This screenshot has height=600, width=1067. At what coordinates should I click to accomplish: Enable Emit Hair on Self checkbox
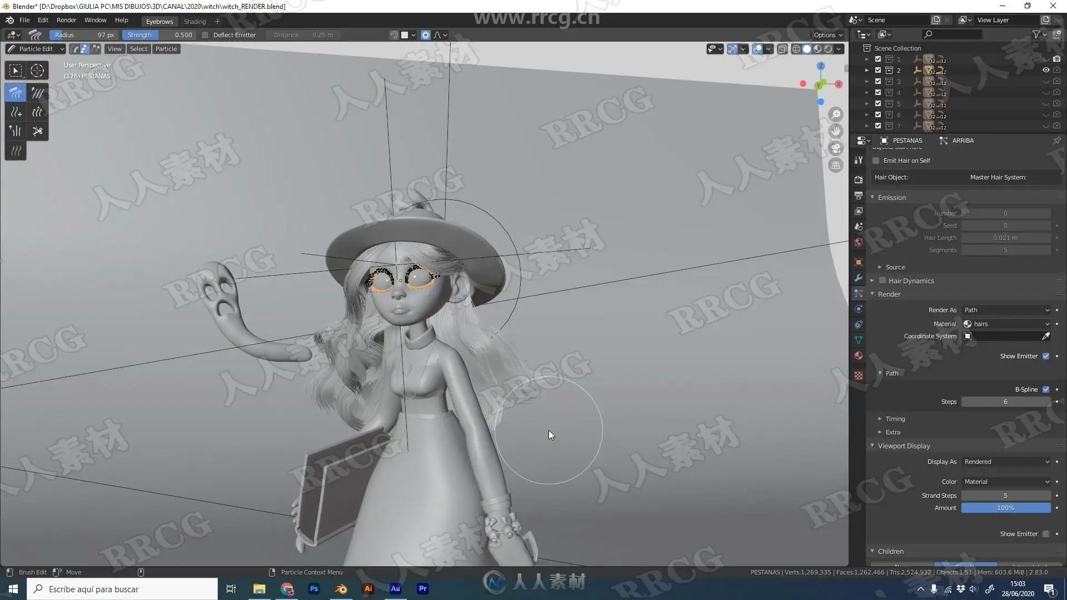coord(876,161)
